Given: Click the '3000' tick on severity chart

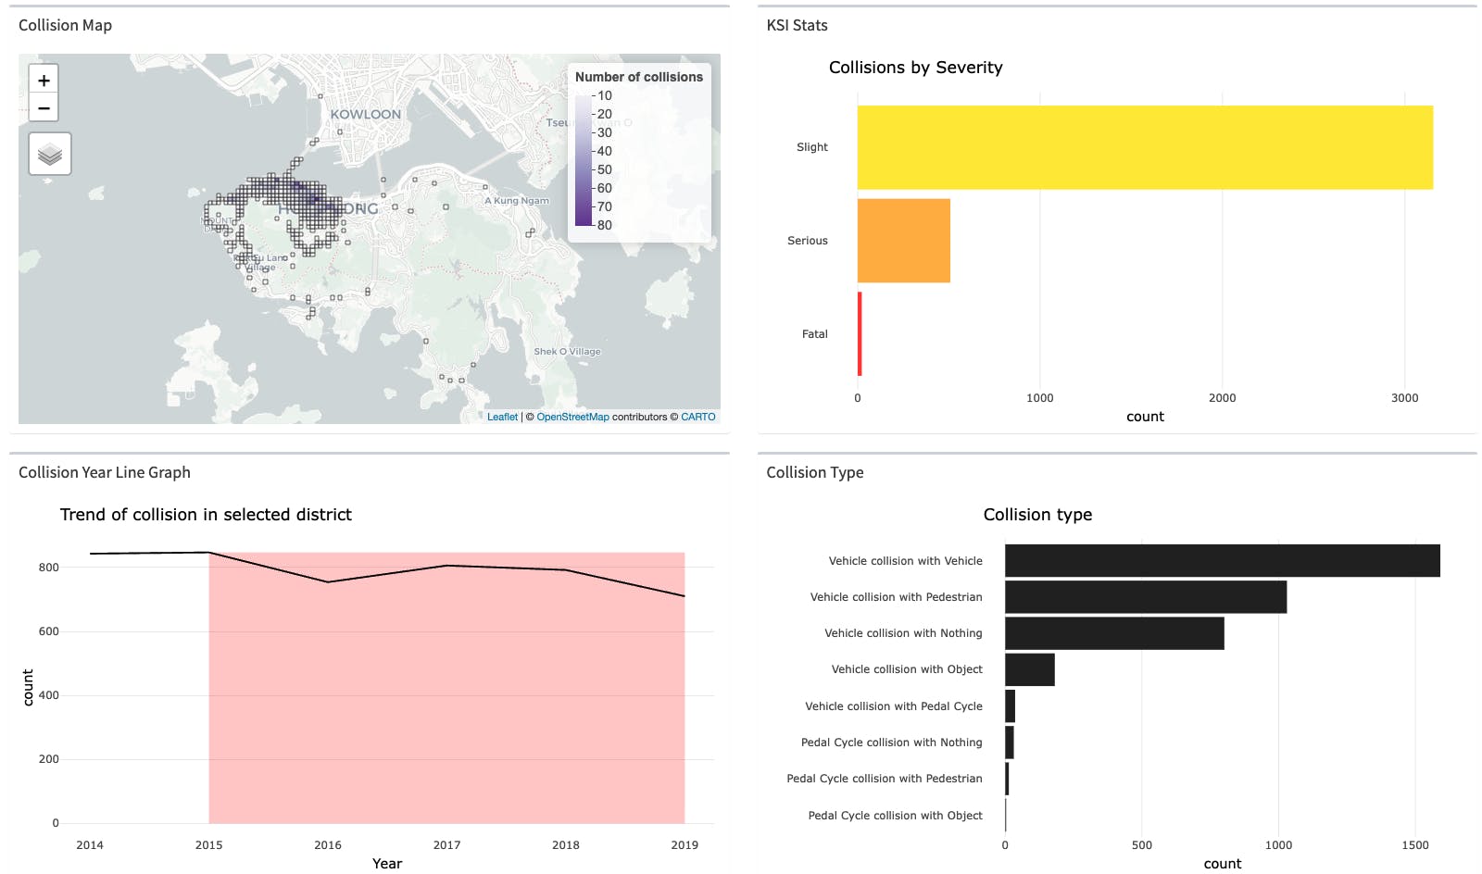Looking at the screenshot, I should 1404,398.
